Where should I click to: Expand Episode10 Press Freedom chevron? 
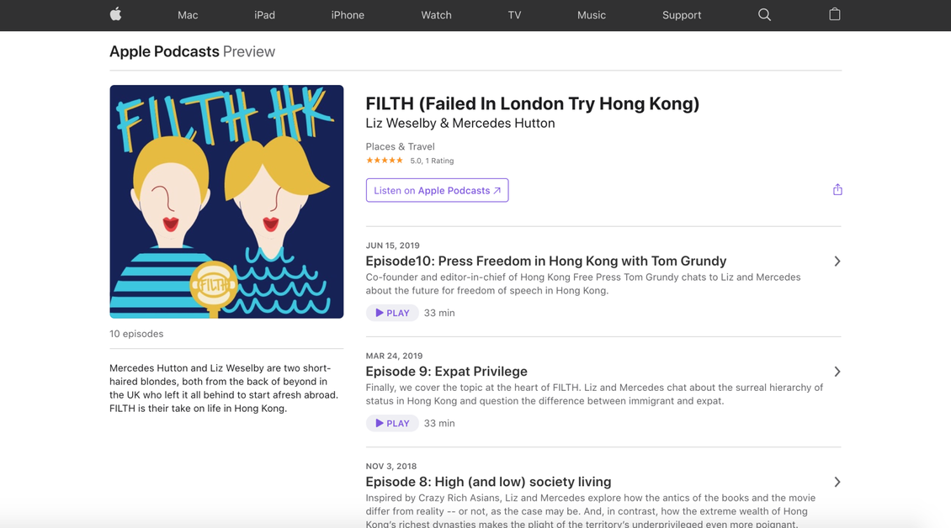[x=837, y=261]
